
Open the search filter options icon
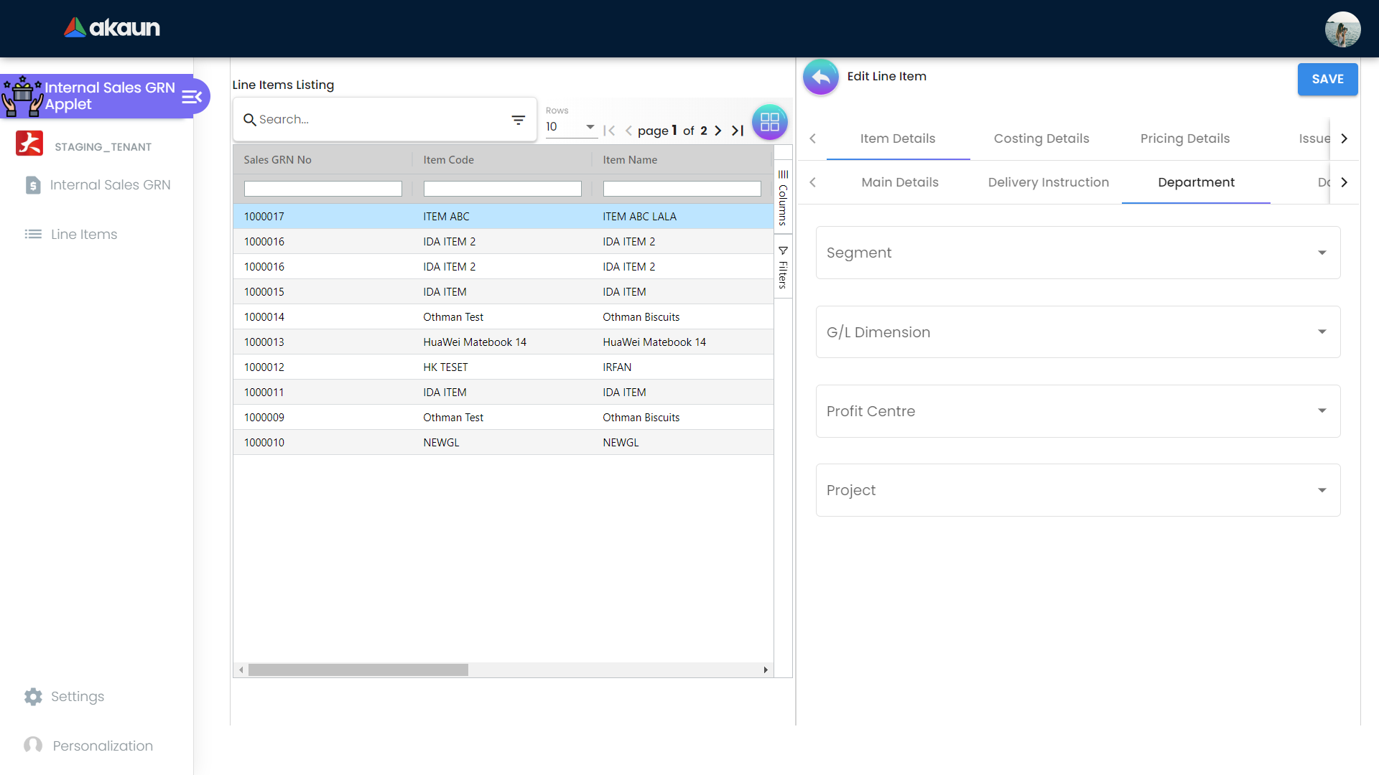(518, 120)
